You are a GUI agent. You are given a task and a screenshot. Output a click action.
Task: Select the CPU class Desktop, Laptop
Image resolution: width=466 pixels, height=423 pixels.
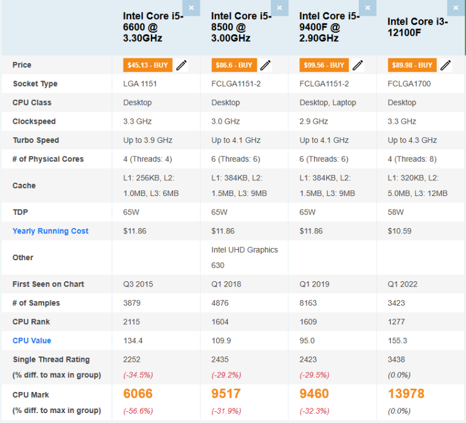pyautogui.click(x=327, y=103)
